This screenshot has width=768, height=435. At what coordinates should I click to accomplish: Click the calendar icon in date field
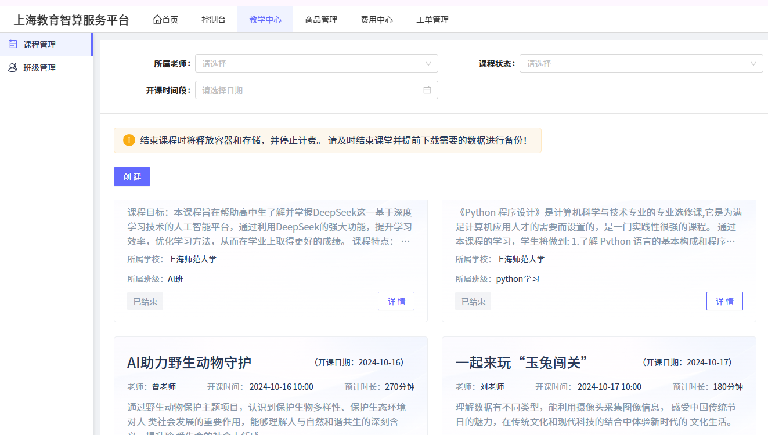427,90
